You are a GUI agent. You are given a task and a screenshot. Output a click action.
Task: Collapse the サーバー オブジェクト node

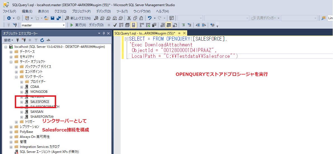click(x=11, y=62)
